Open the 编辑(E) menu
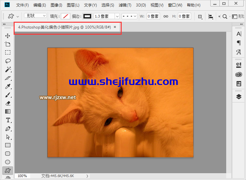The image size is (246, 180). pos(40,5)
